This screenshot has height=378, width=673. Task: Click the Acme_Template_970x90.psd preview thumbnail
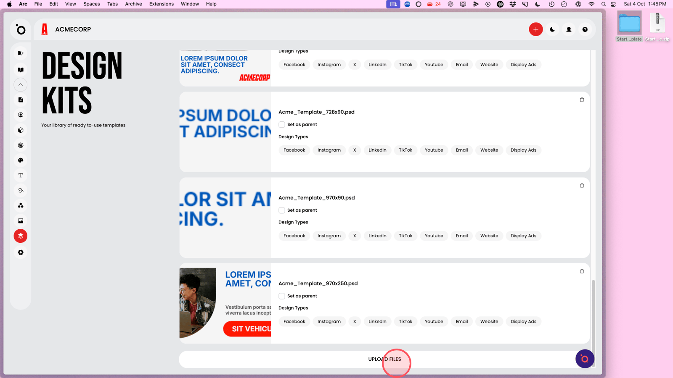(x=225, y=218)
